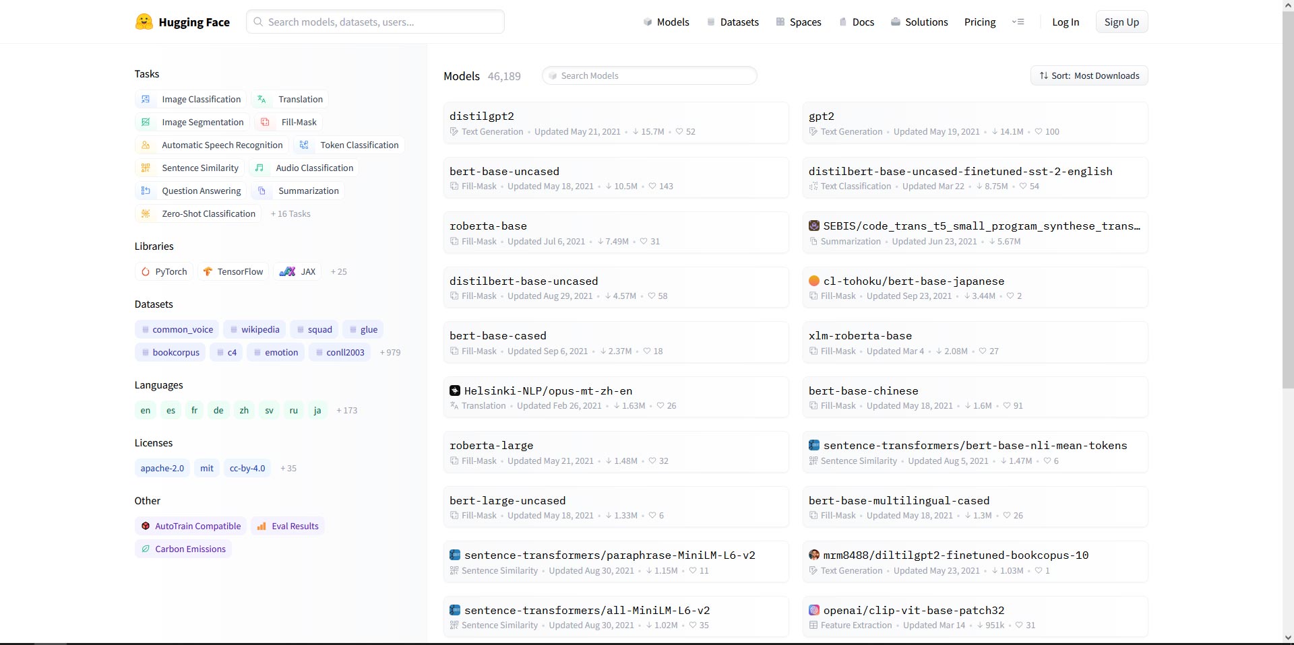Image resolution: width=1294 pixels, height=645 pixels.
Task: Toggle the English 'en' language filter
Action: [x=146, y=410]
